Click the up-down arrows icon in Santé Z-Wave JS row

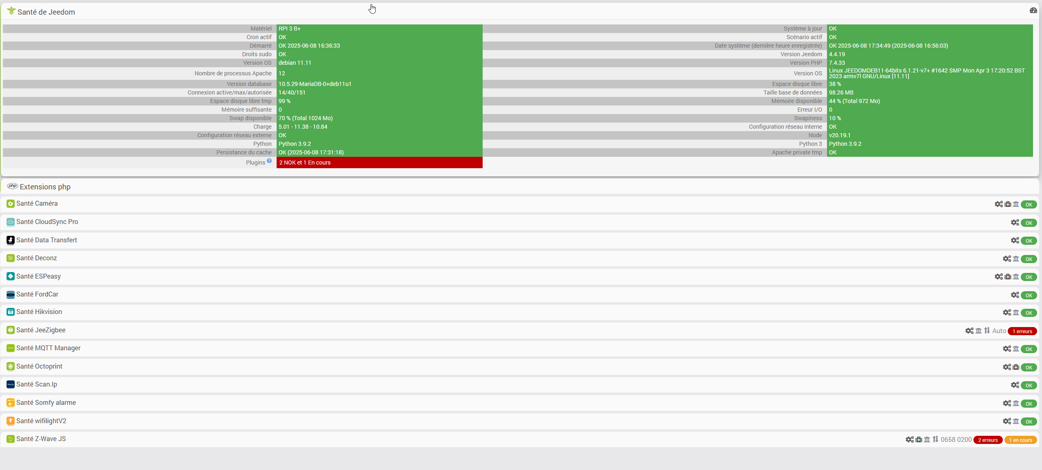[936, 439]
